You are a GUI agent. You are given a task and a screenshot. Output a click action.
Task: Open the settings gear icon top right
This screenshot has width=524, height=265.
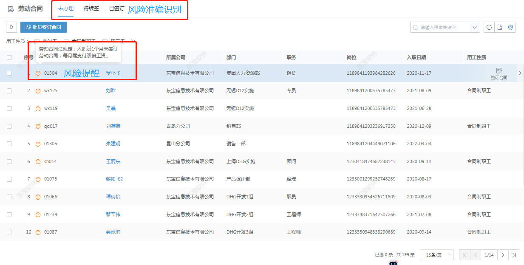pos(511,27)
